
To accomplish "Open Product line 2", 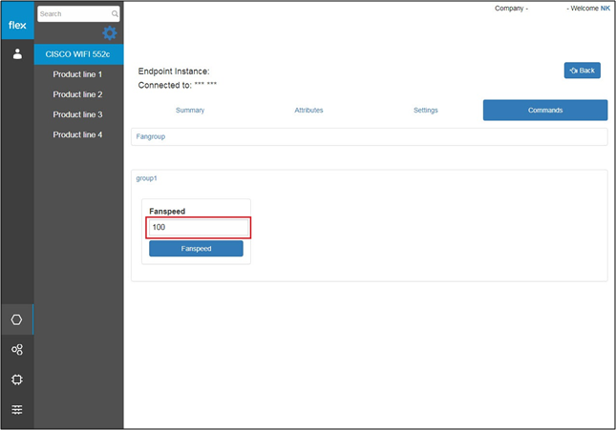I will [77, 94].
